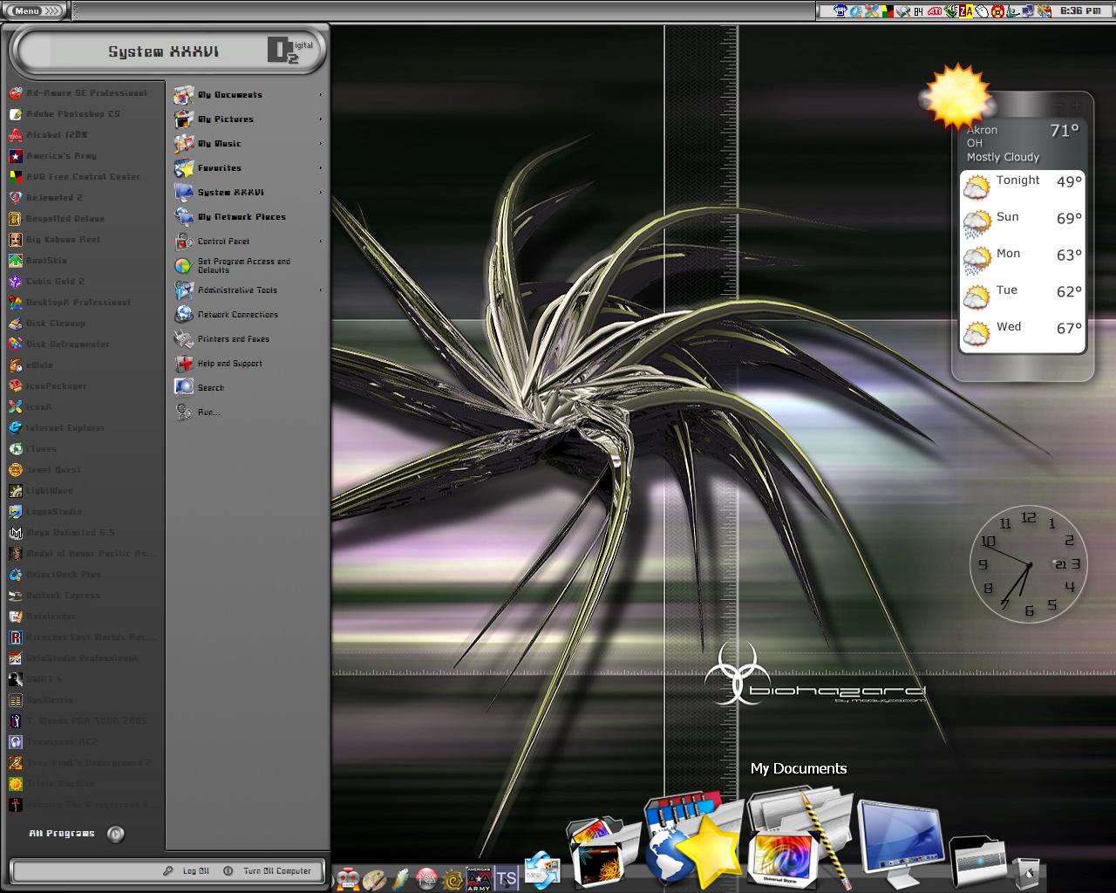The width and height of the screenshot is (1116, 893).
Task: Choose the Run... menu entry
Action: coord(208,412)
